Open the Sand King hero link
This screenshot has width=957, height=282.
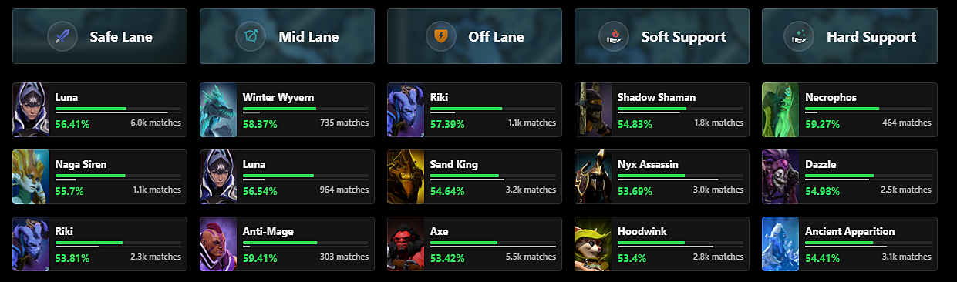point(454,164)
